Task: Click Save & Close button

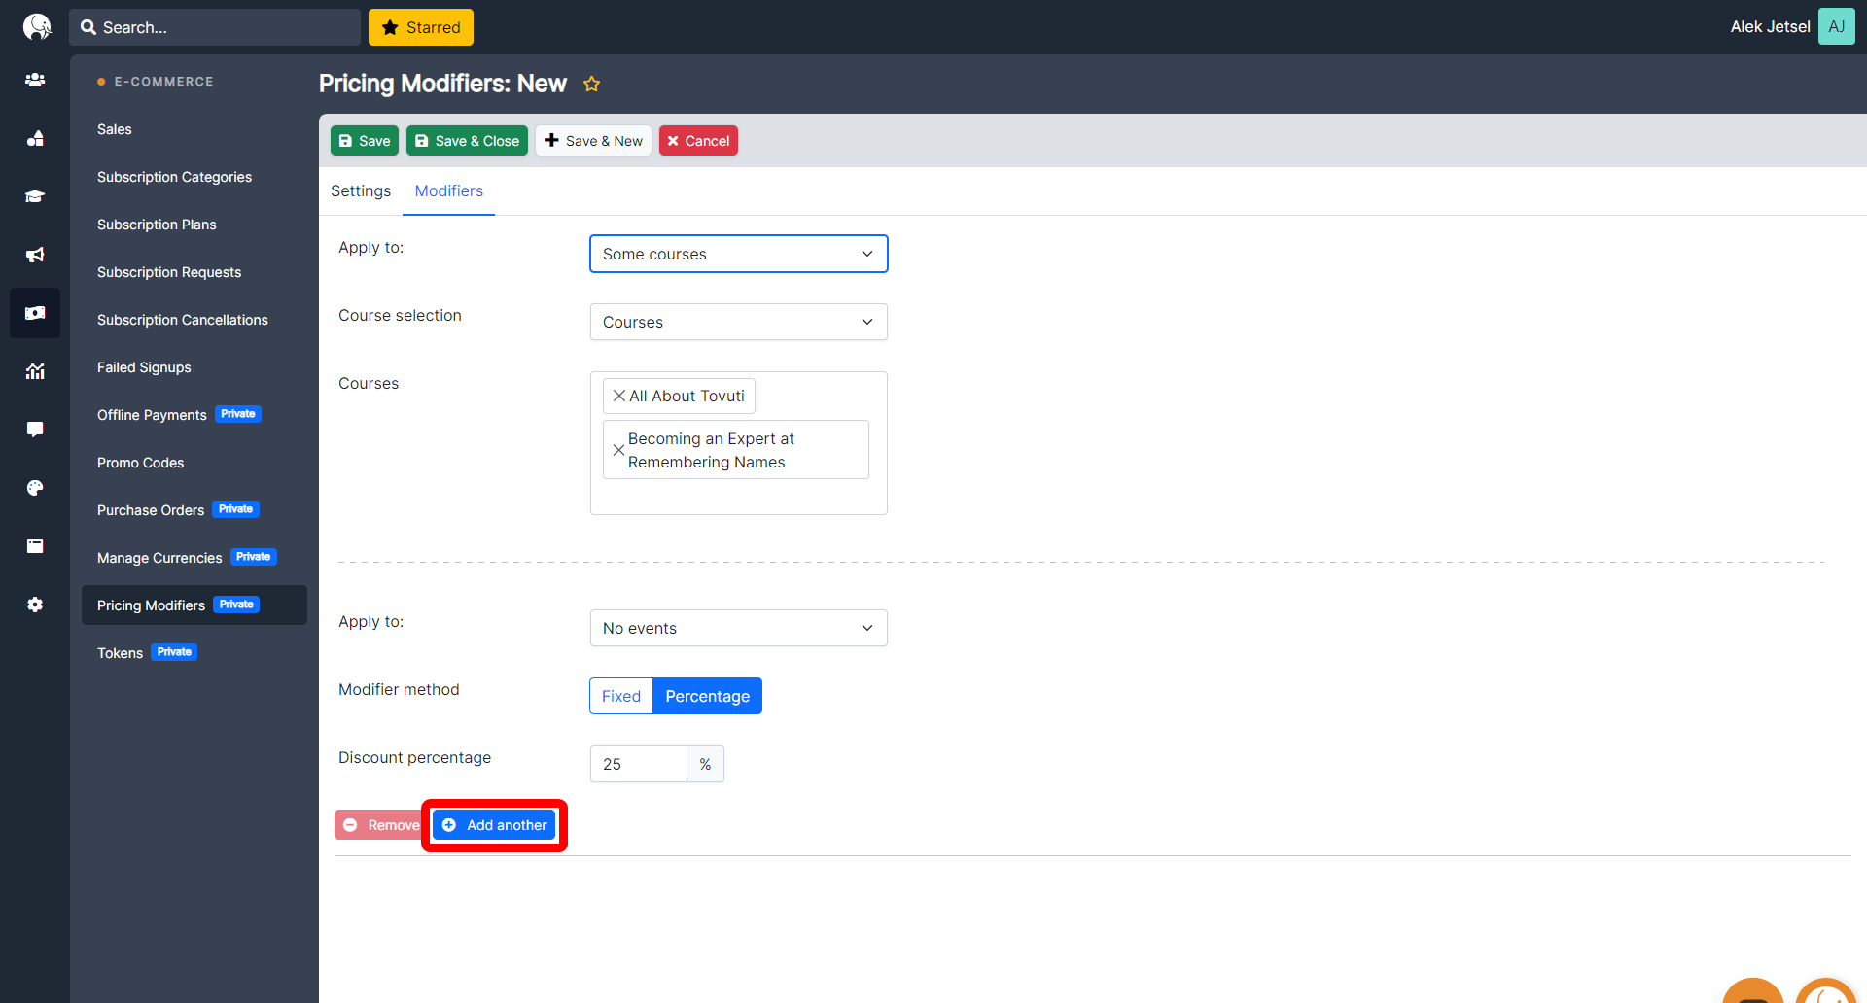Action: [x=467, y=141]
